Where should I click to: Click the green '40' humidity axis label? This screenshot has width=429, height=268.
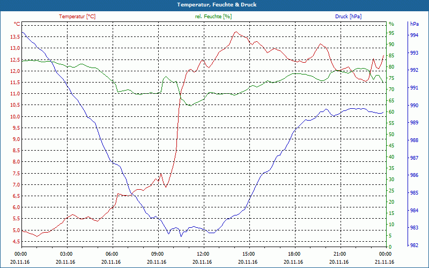pyautogui.click(x=391, y=157)
